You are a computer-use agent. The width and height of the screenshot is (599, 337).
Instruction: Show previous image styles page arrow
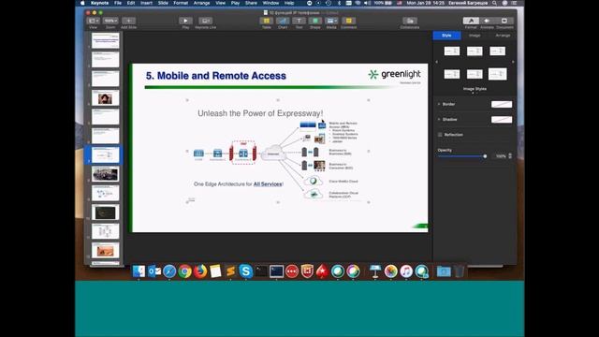click(437, 62)
